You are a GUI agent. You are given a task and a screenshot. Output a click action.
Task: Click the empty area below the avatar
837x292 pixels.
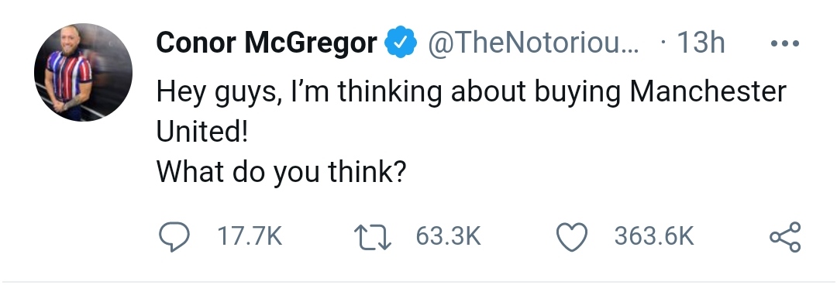point(83,198)
